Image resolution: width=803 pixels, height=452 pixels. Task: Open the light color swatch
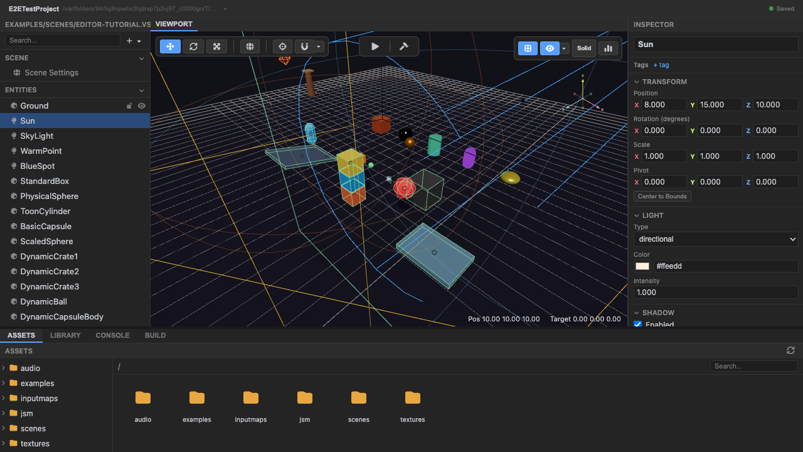642,266
